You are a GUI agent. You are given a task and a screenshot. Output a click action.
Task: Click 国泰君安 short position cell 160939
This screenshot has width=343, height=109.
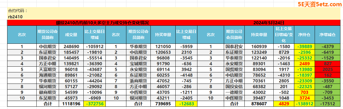[259, 46]
